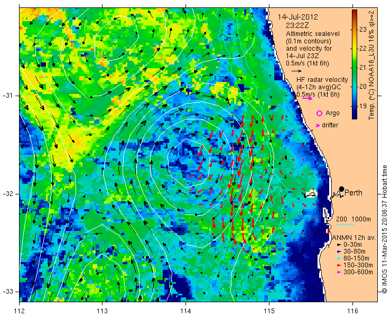Click the cyan 80-150m legend arrow
The image size is (391, 317).
point(339,258)
